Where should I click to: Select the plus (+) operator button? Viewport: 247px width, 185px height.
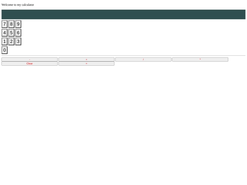86,59
